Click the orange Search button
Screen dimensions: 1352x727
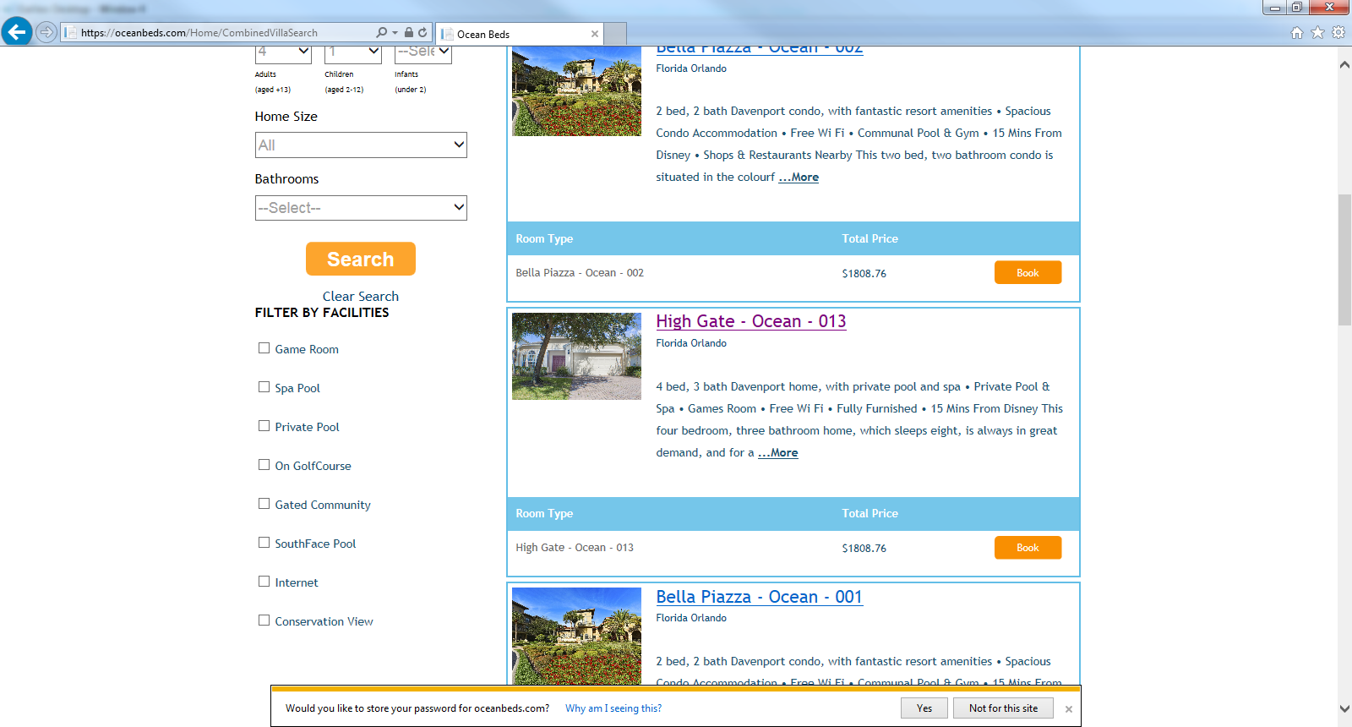(361, 259)
